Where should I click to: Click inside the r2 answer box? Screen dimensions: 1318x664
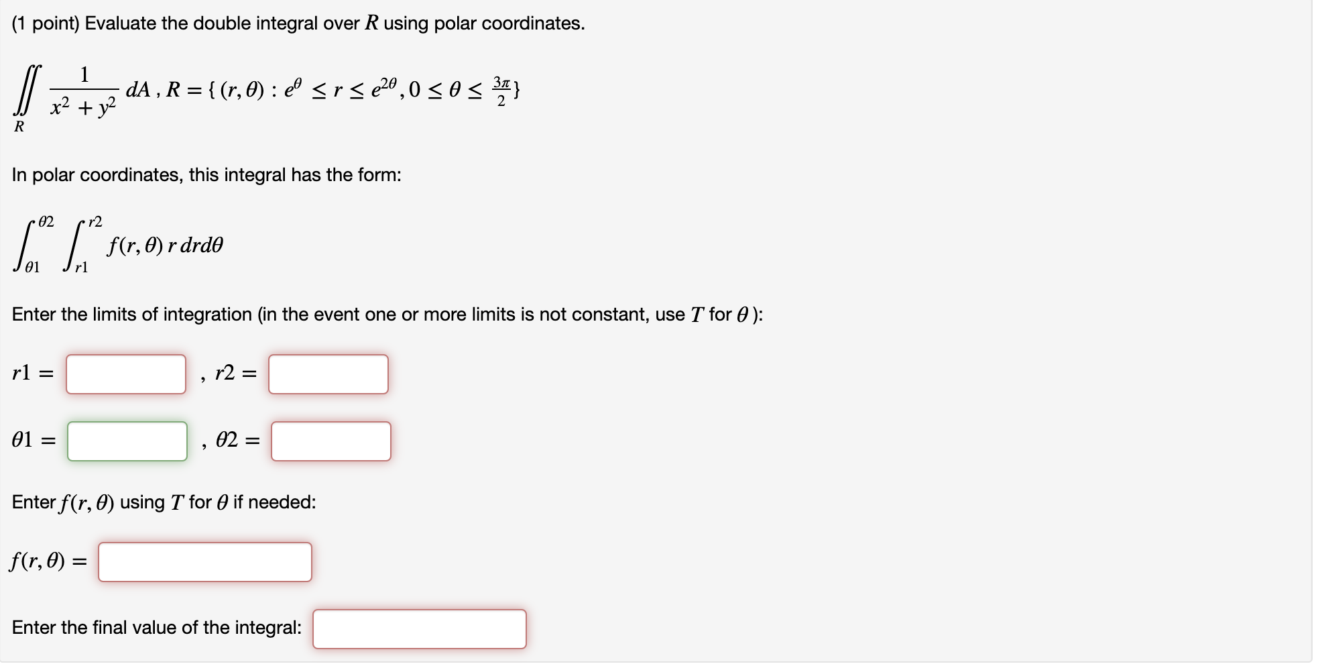pos(327,374)
